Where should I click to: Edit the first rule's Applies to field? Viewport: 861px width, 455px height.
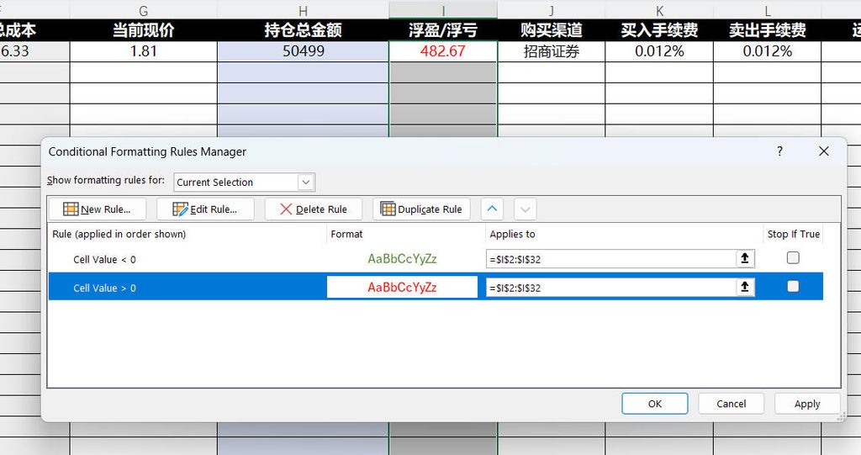[x=610, y=259]
